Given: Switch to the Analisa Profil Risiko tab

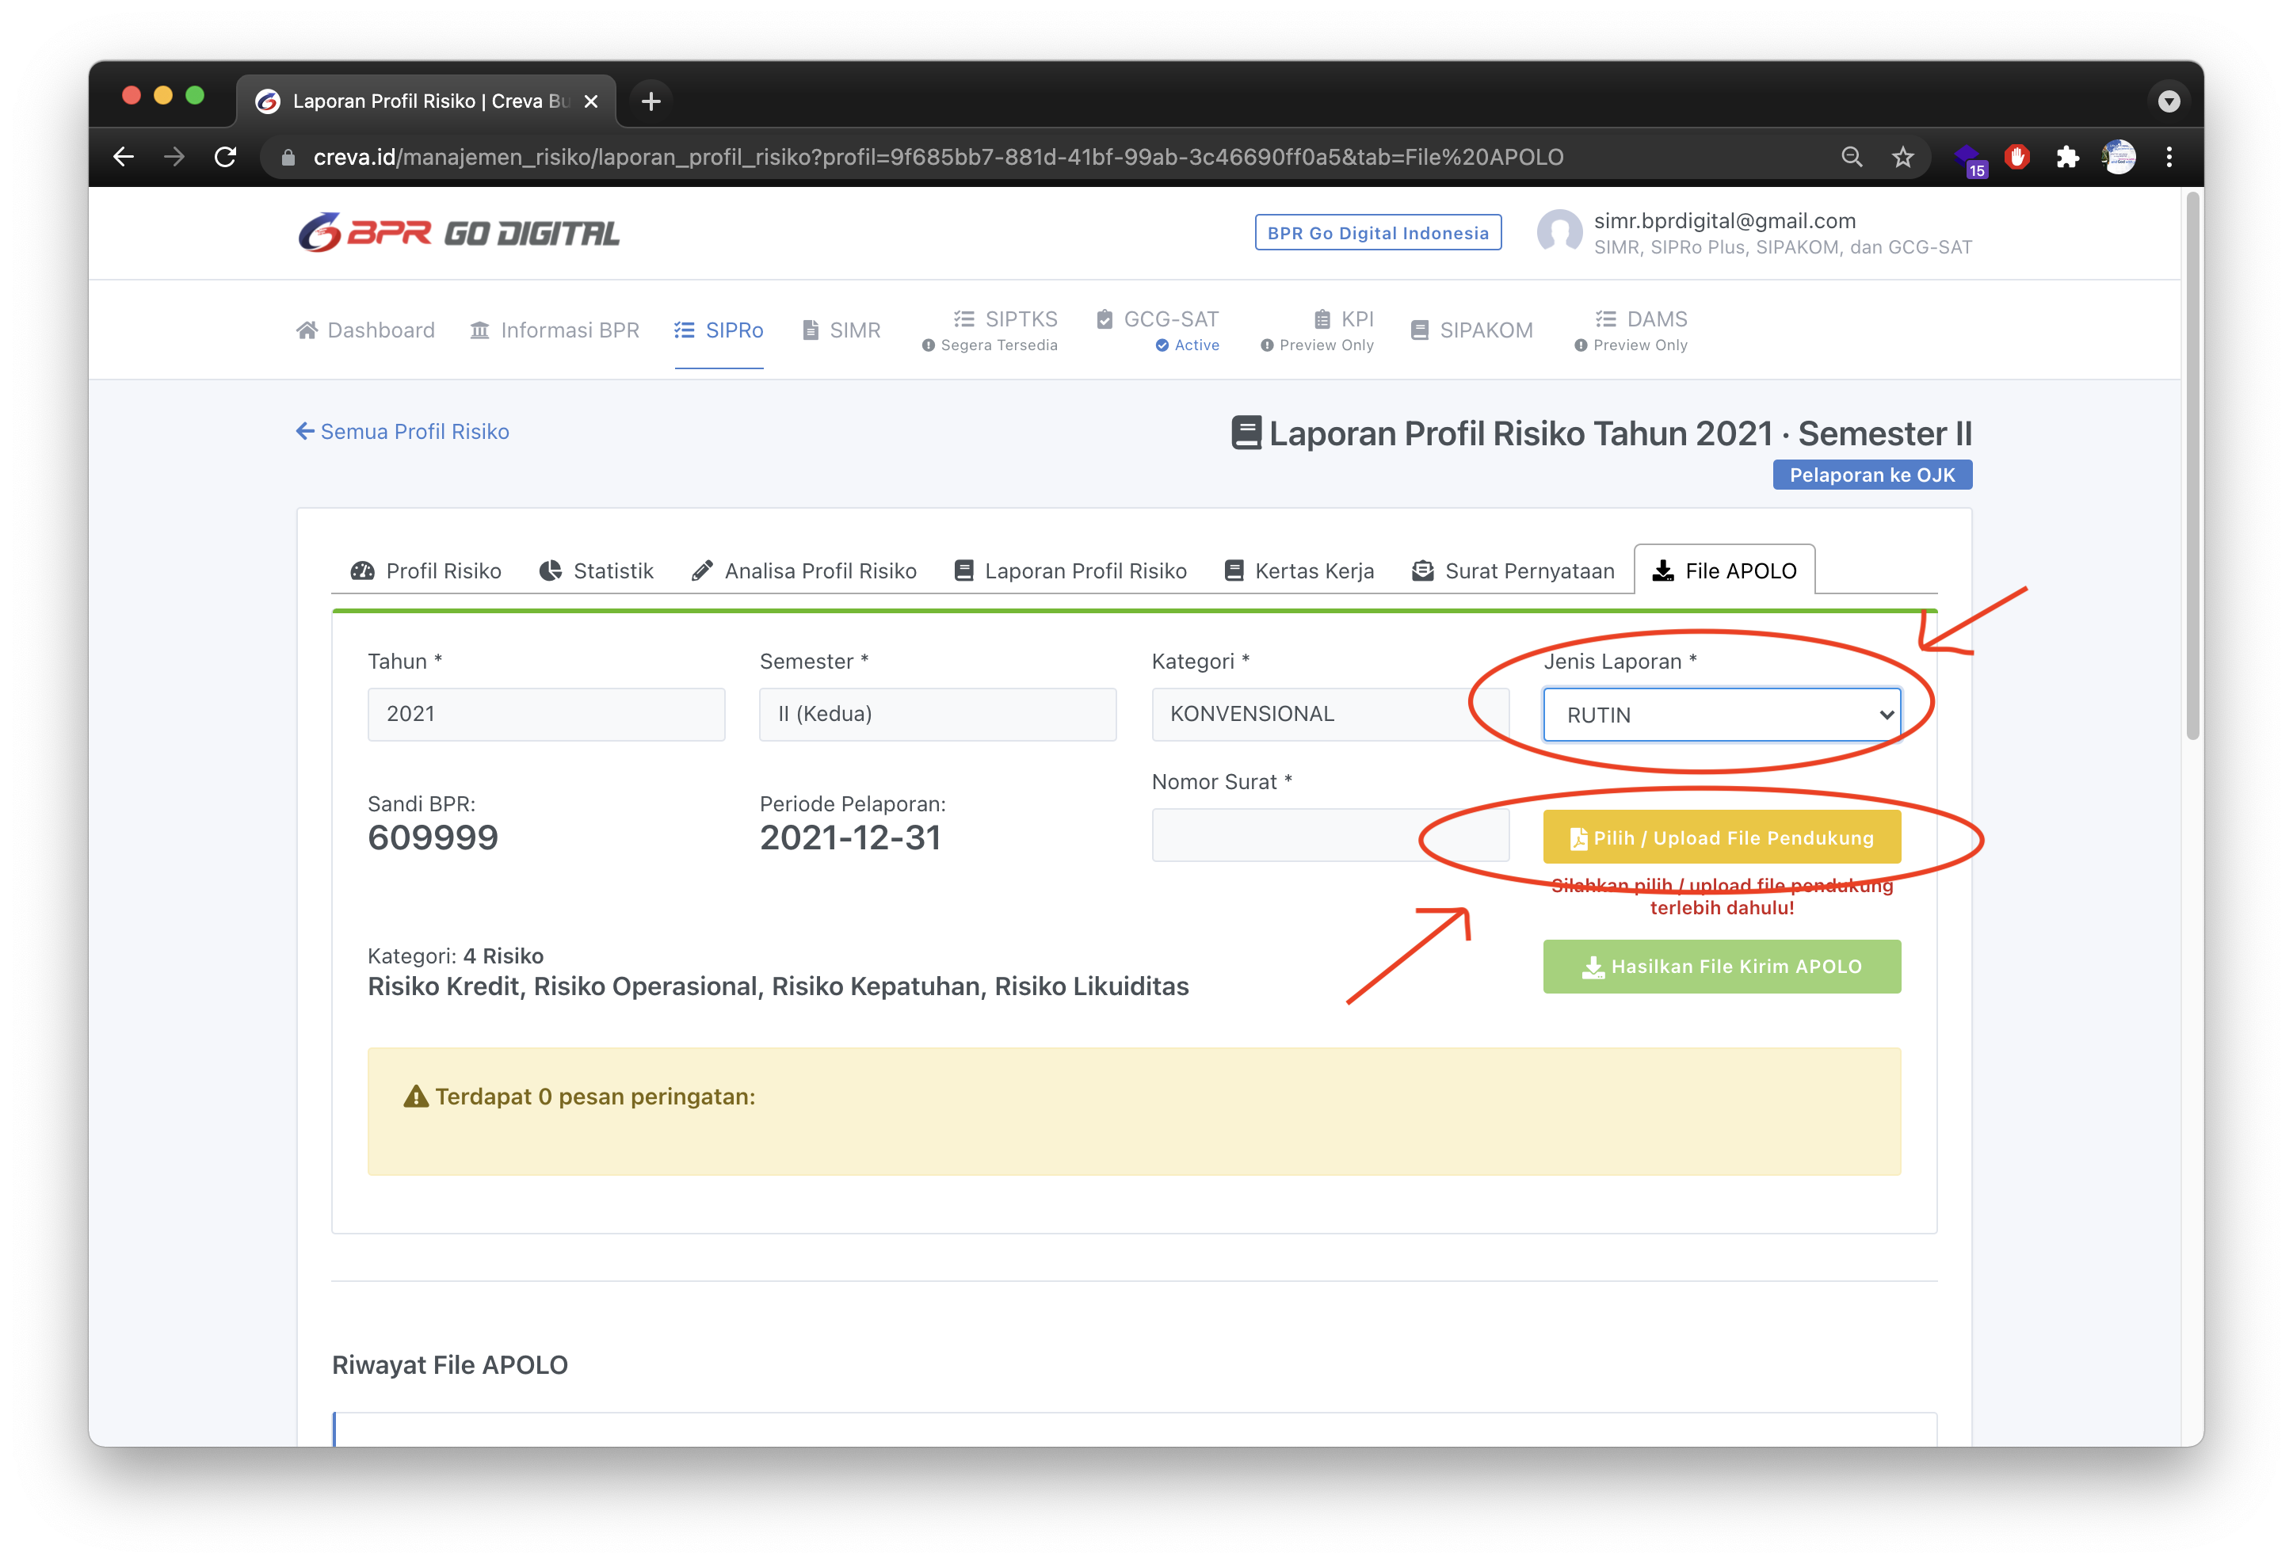Looking at the screenshot, I should tap(803, 570).
